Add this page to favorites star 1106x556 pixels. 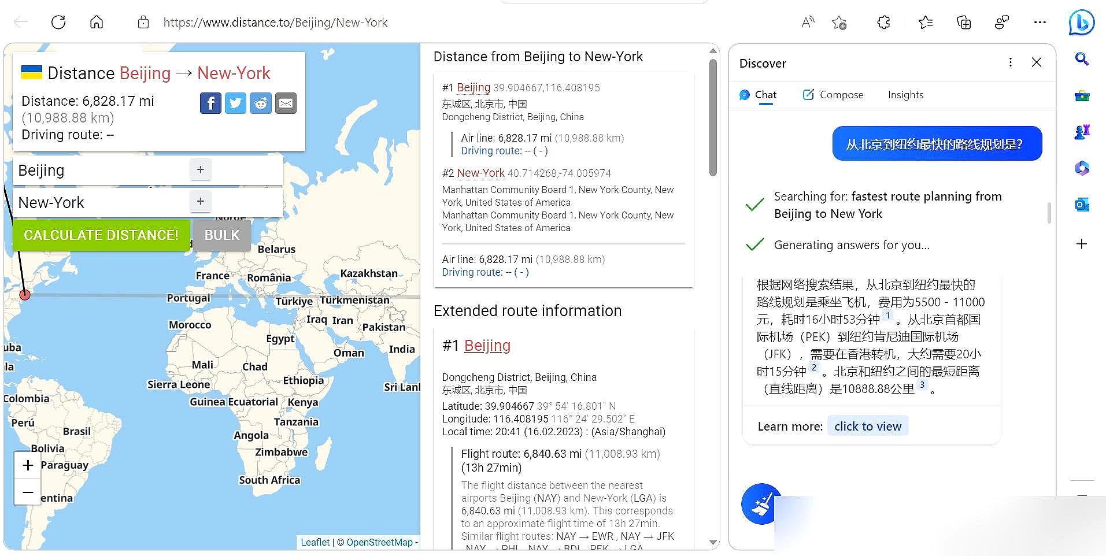coord(839,23)
